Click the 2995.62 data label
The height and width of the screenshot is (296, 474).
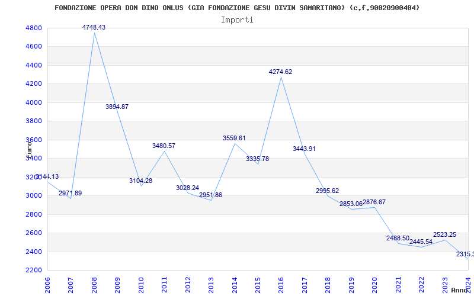tap(328, 191)
